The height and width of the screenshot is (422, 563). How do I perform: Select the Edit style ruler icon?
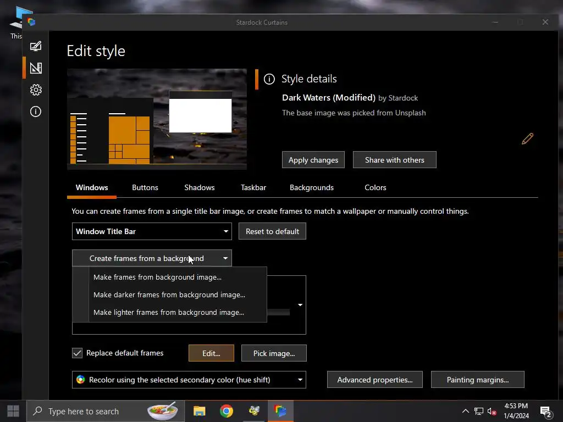(36, 68)
